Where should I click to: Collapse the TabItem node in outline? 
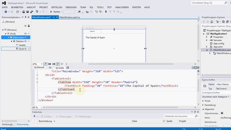[11, 41]
